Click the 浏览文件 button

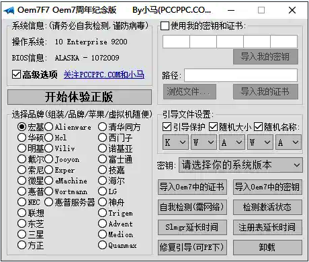[x=189, y=91]
